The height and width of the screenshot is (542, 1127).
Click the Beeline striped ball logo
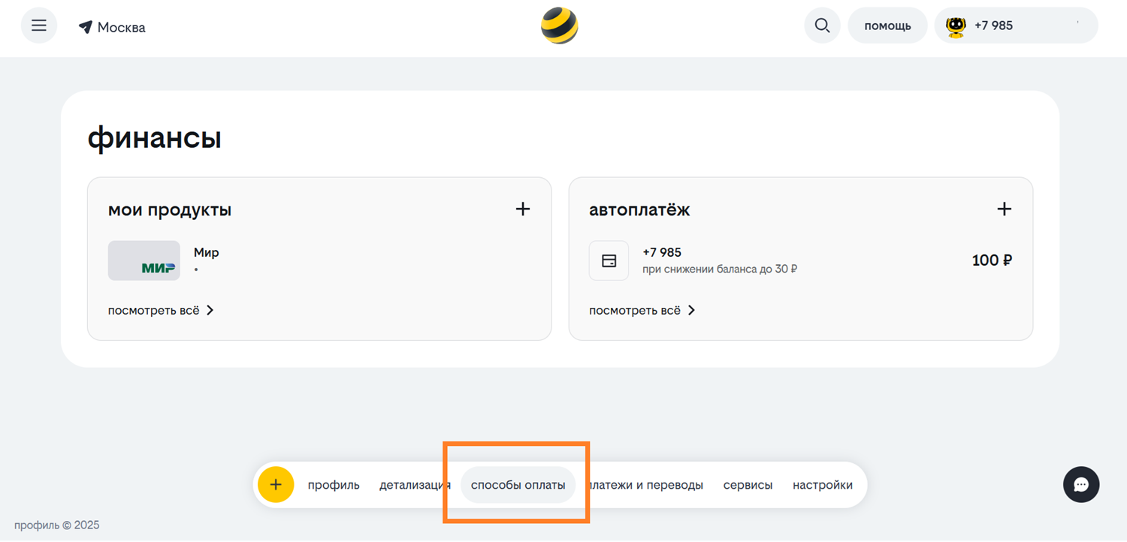click(560, 26)
